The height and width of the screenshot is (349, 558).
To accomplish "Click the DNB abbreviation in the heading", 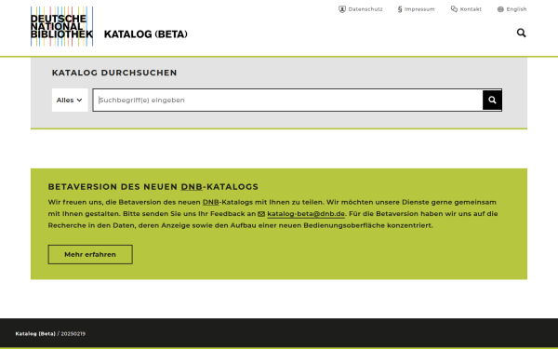I will coord(192,187).
